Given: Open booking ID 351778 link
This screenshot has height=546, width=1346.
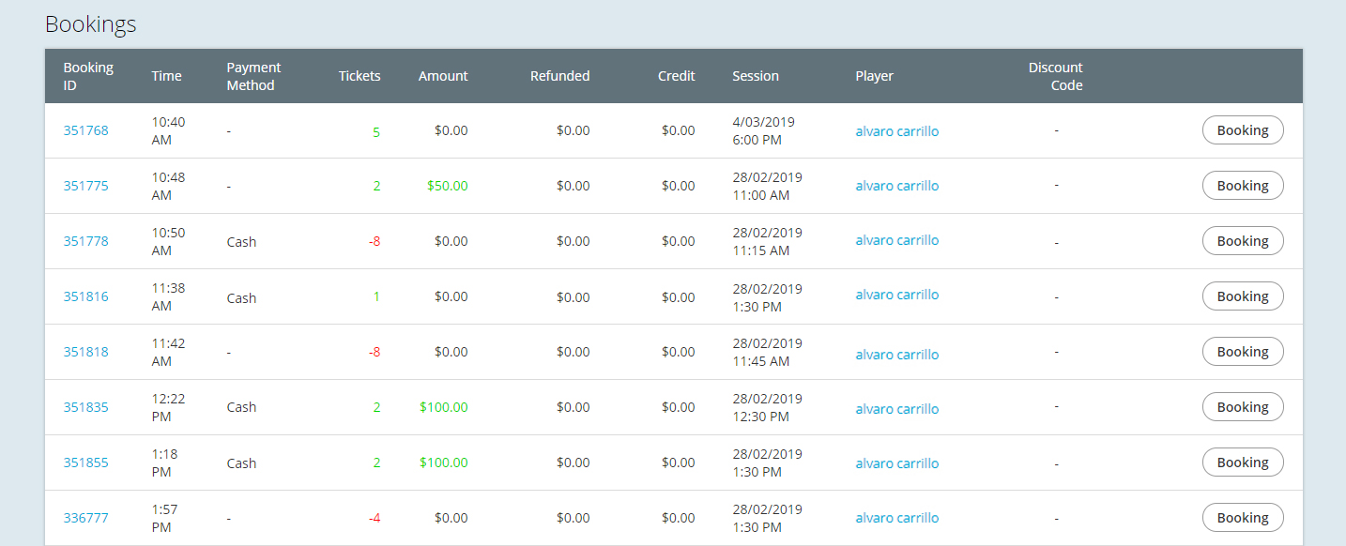Looking at the screenshot, I should tap(85, 241).
